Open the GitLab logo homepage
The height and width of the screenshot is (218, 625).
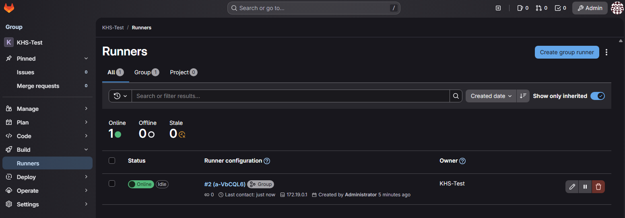(x=9, y=8)
